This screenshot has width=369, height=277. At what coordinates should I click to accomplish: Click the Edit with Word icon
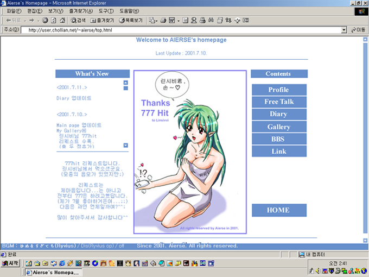172,21
